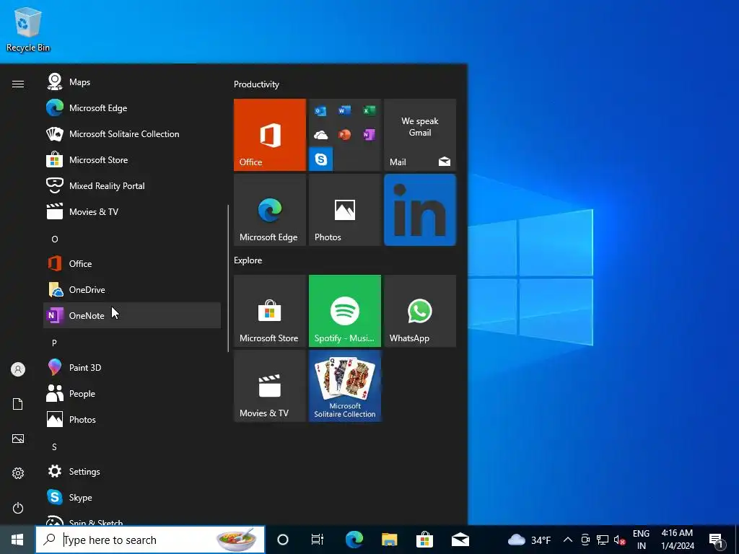Switch ENG IN input language
Image resolution: width=739 pixels, height=554 pixels.
641,540
